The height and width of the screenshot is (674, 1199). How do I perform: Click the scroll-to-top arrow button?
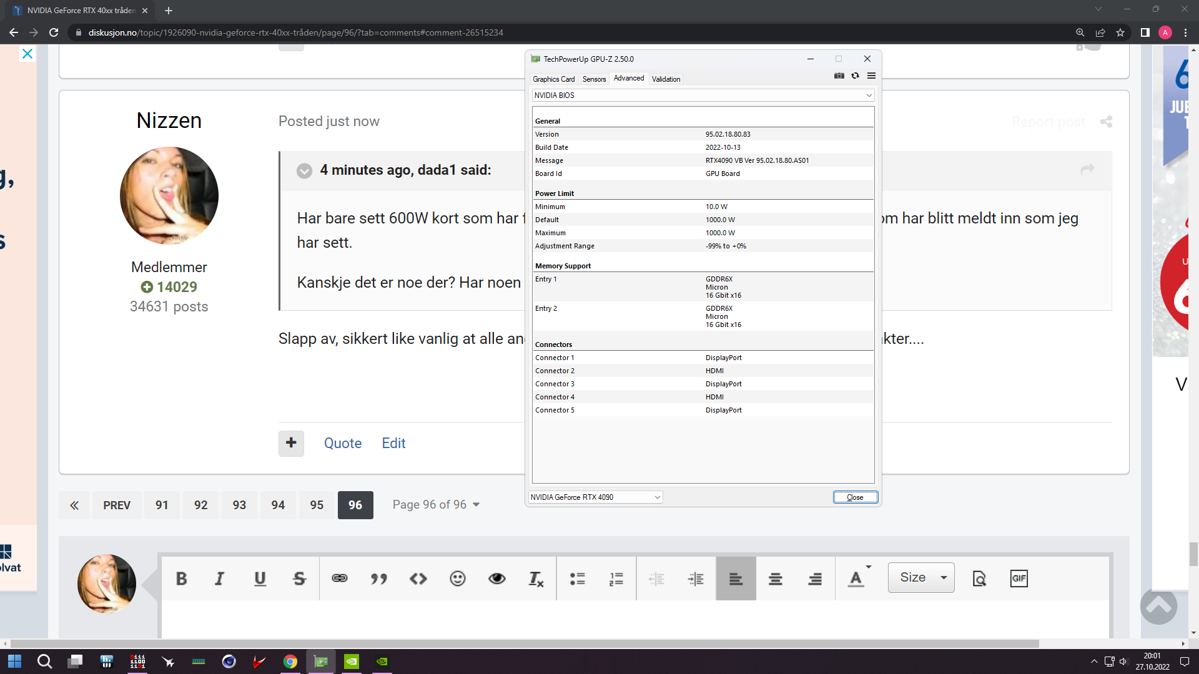(1158, 605)
